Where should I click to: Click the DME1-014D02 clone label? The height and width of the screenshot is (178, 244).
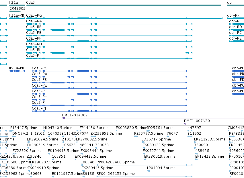click(75, 115)
